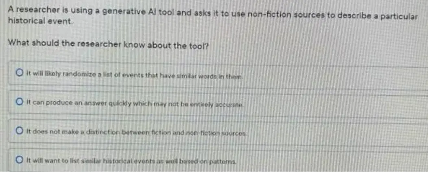The height and width of the screenshot is (172, 428).
Task: Click the words 'historical event.' in the scenario
Action: pyautogui.click(x=40, y=20)
